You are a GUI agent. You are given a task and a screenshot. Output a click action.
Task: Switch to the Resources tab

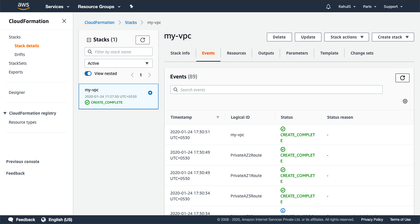236,53
